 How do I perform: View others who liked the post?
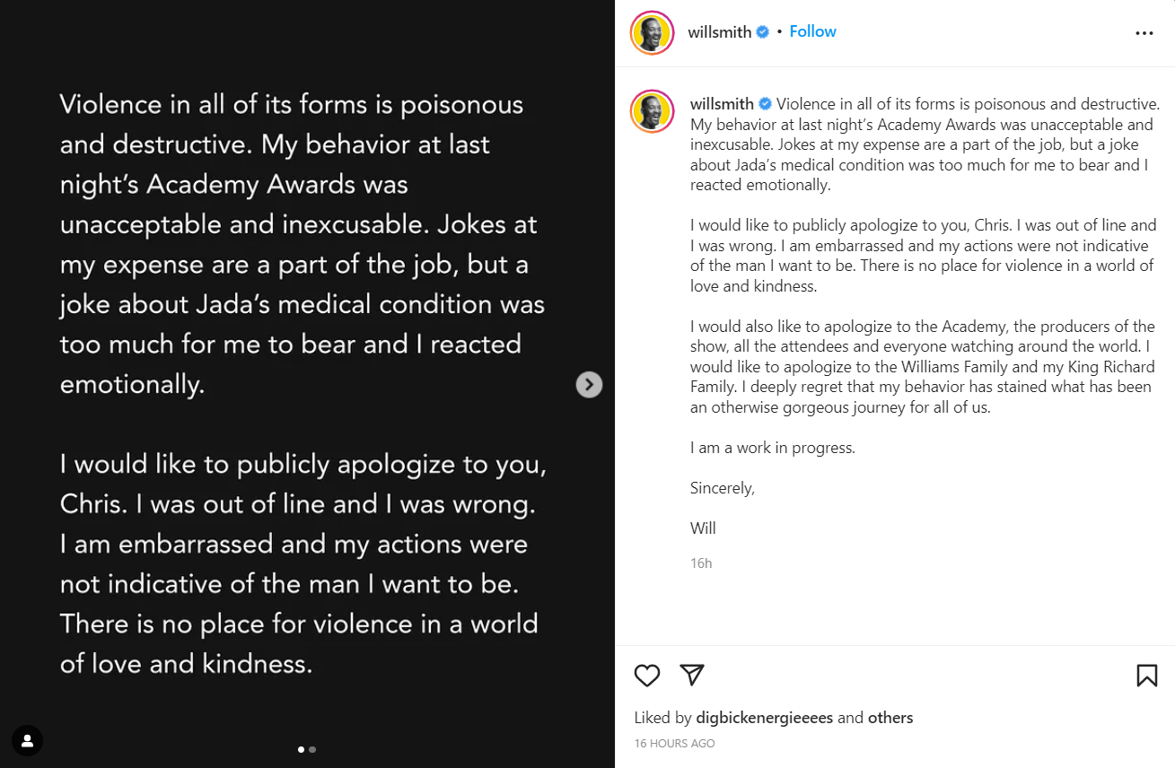click(x=890, y=718)
